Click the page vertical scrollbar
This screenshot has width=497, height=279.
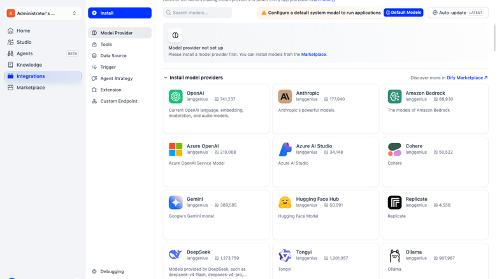(x=494, y=37)
